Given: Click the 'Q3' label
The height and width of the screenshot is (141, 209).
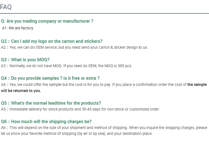Looking at the screenshot, I should pyautogui.click(x=4, y=60).
